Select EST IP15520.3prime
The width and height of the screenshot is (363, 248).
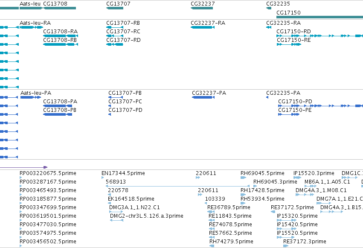pyautogui.click(x=297, y=178)
